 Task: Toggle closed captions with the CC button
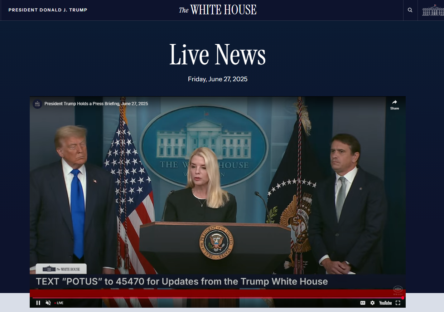tap(363, 303)
